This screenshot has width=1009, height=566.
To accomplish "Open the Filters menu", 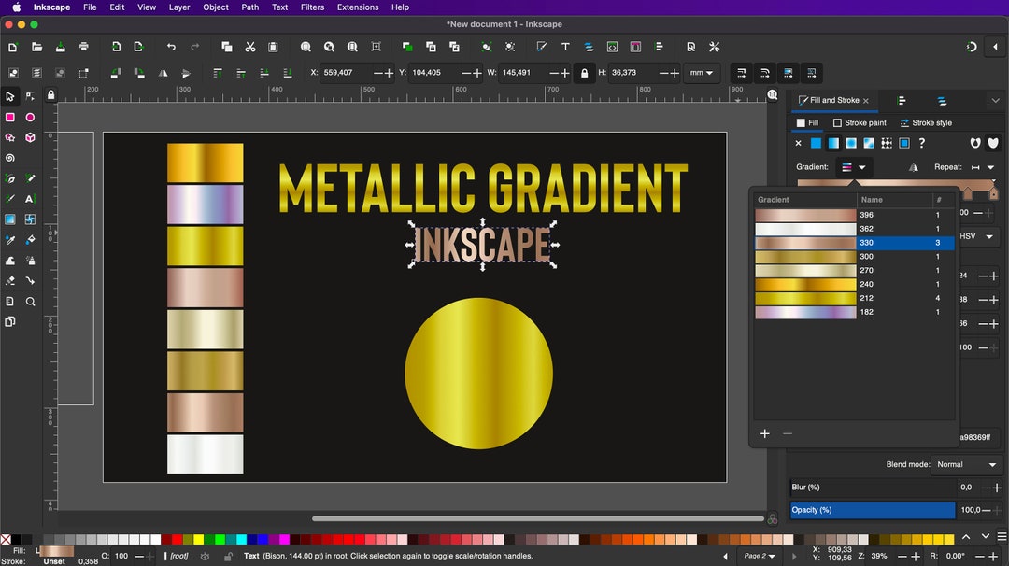I will (312, 7).
